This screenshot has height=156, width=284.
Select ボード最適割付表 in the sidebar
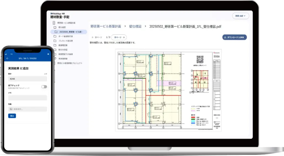(x=66, y=36)
